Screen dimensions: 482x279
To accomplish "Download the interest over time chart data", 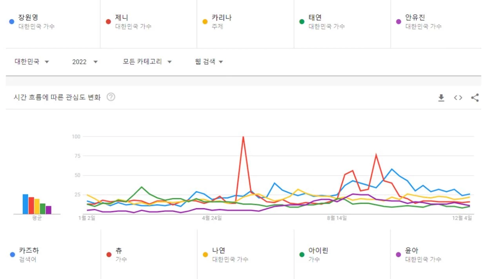I will click(x=441, y=98).
